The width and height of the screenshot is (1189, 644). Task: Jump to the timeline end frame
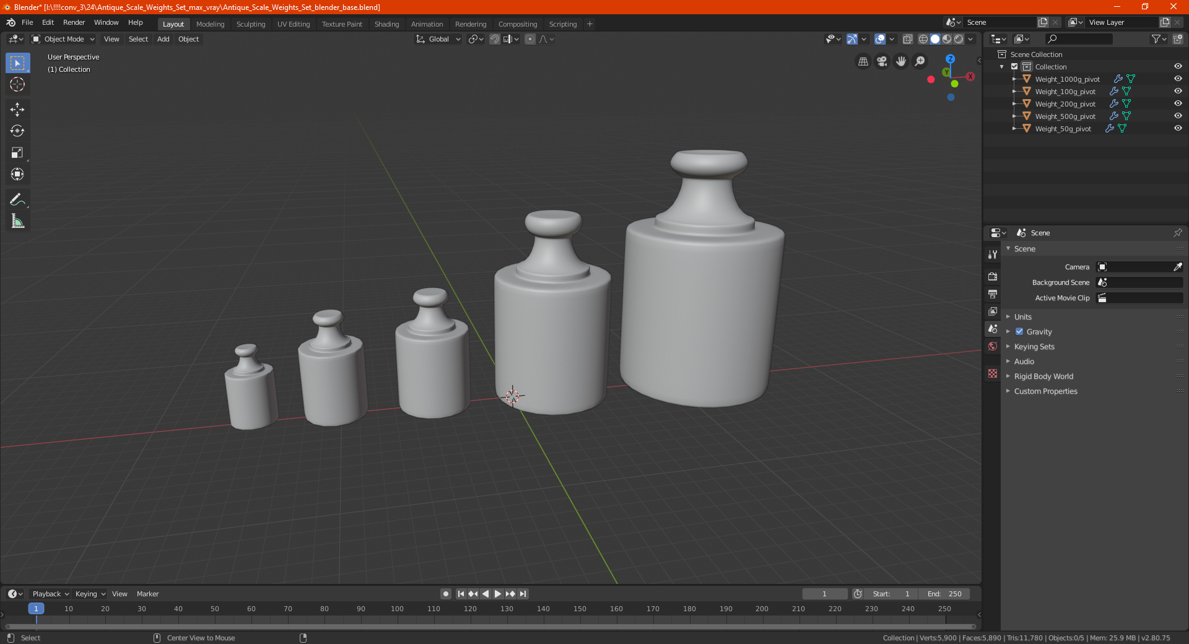[523, 594]
